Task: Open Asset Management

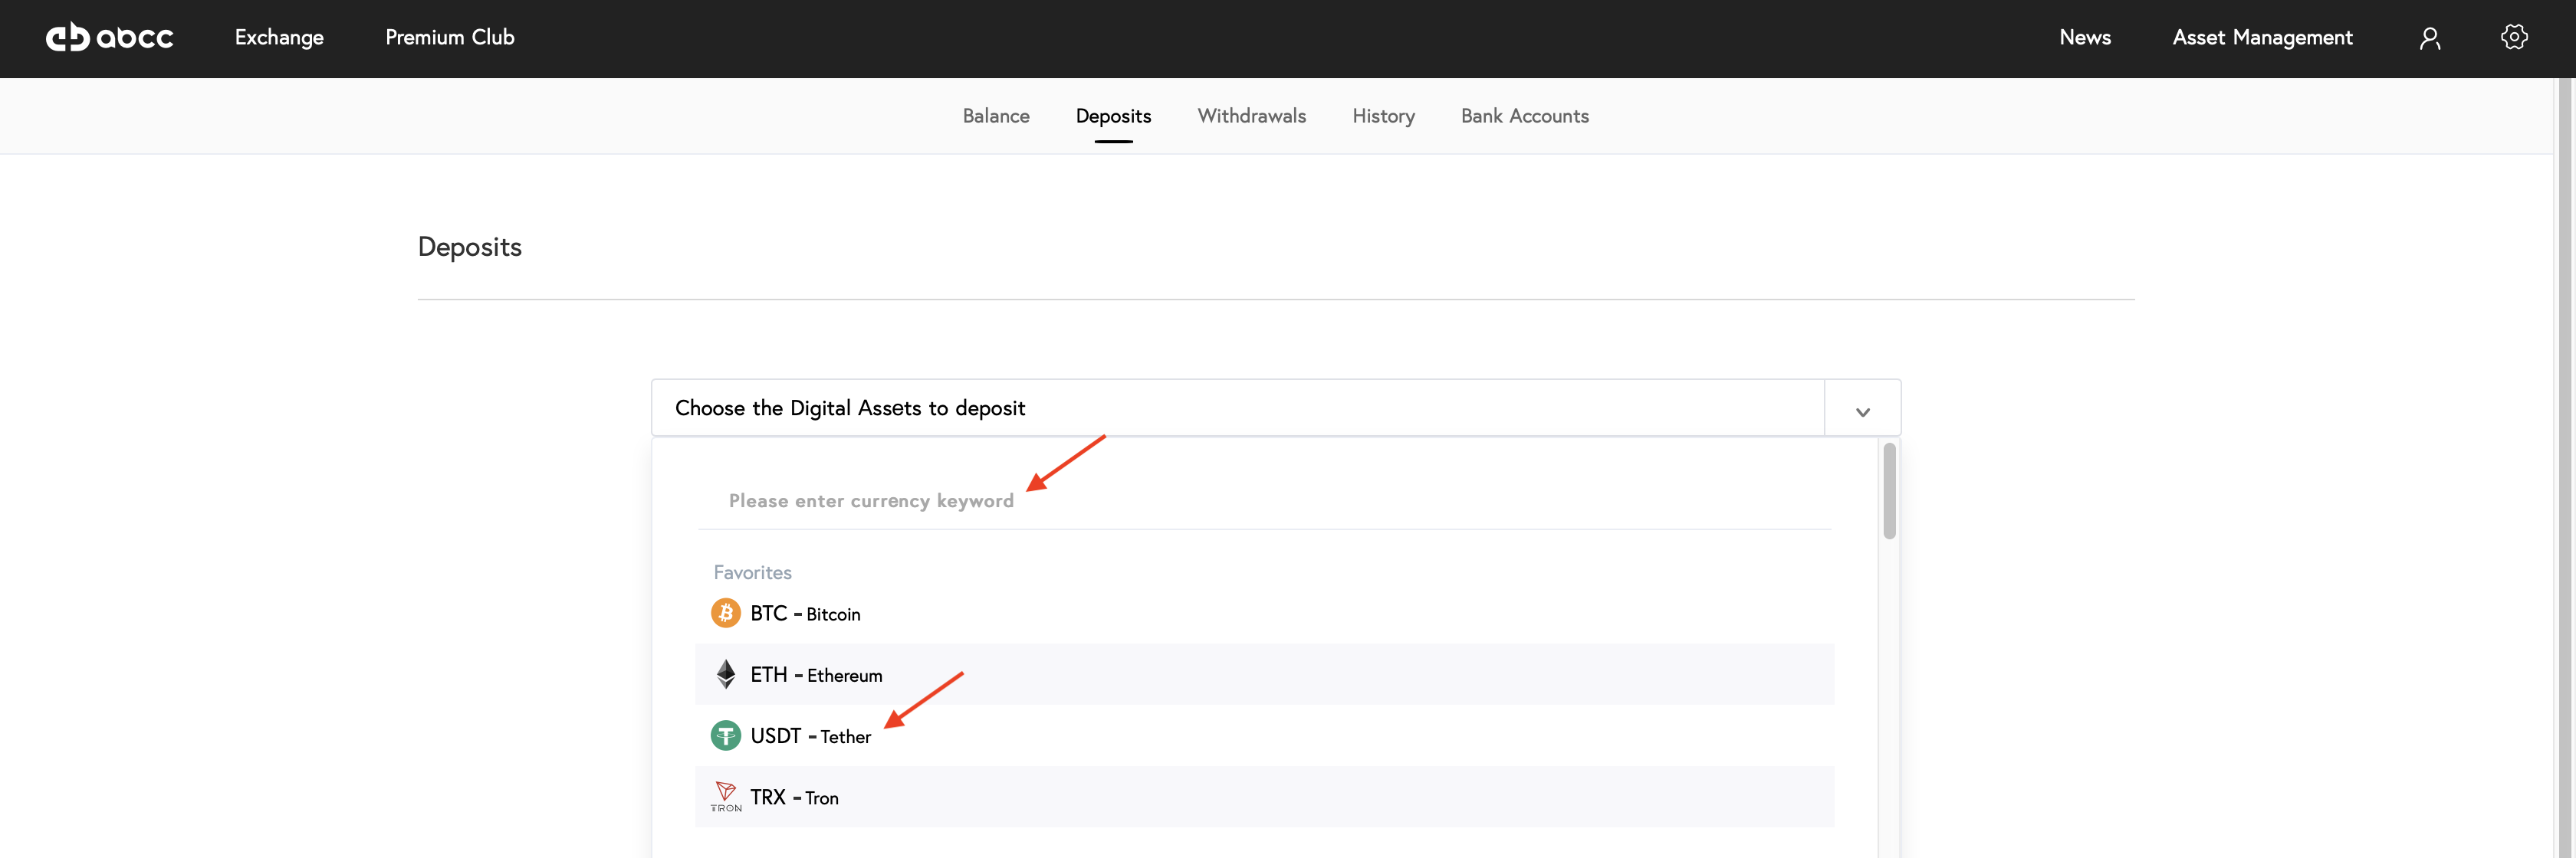Action: (2262, 38)
